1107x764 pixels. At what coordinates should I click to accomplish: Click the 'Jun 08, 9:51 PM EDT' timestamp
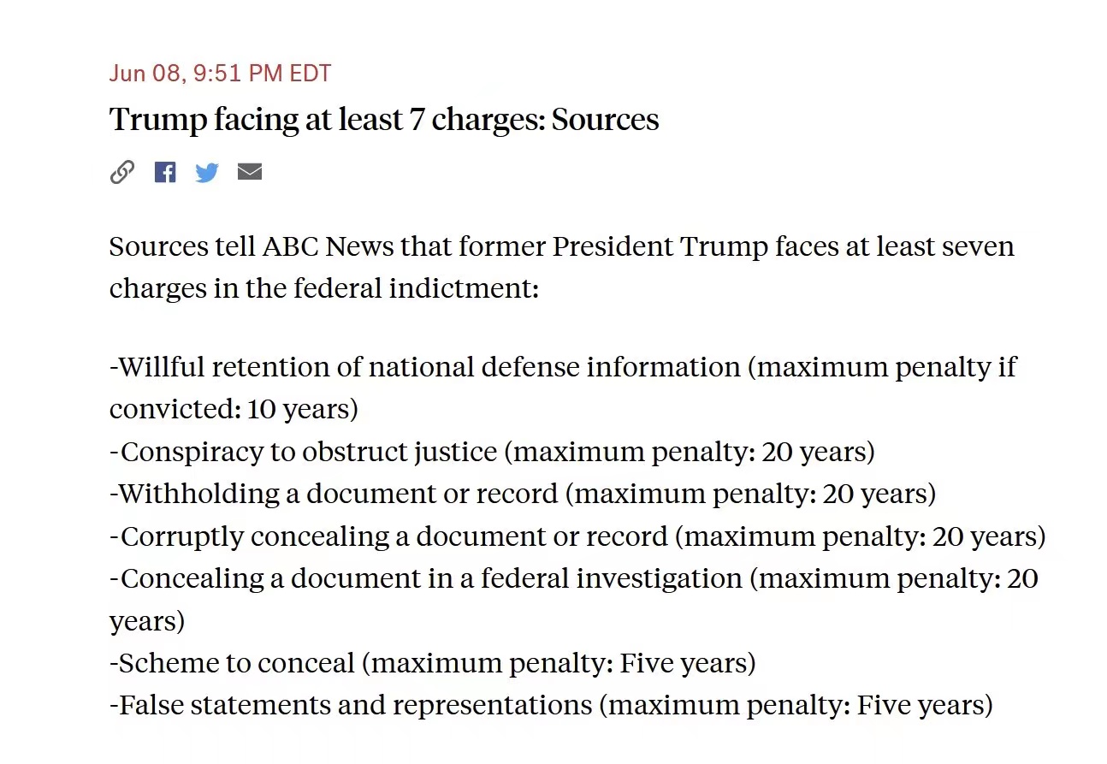pyautogui.click(x=220, y=74)
